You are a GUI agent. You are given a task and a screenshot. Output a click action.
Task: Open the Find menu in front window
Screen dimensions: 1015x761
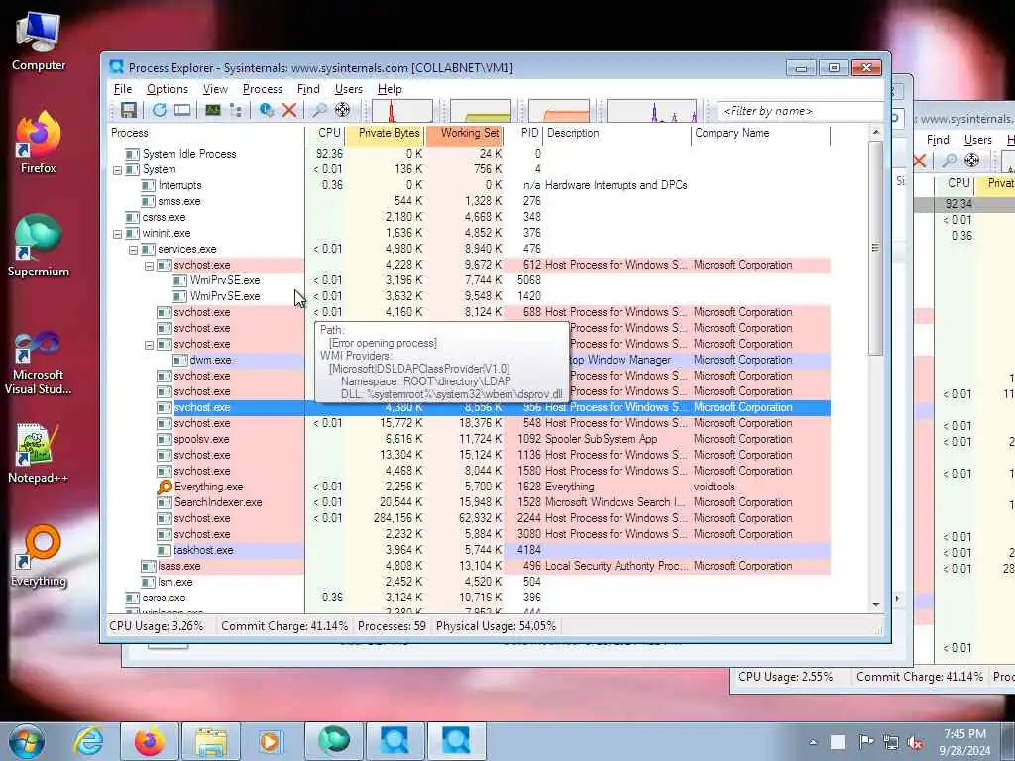coord(308,89)
